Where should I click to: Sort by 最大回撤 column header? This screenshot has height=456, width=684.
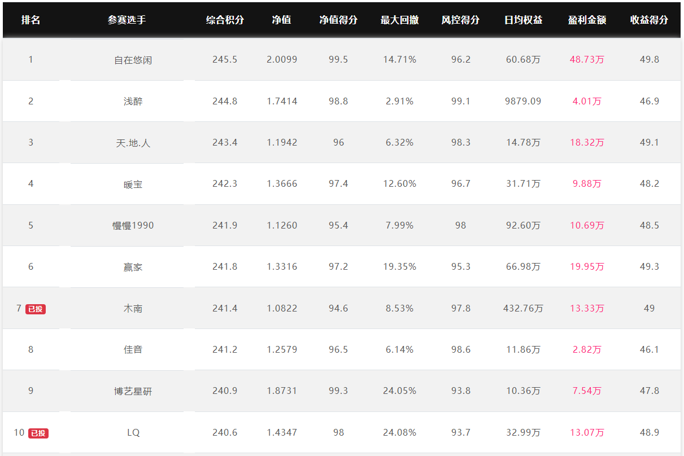[x=399, y=20]
